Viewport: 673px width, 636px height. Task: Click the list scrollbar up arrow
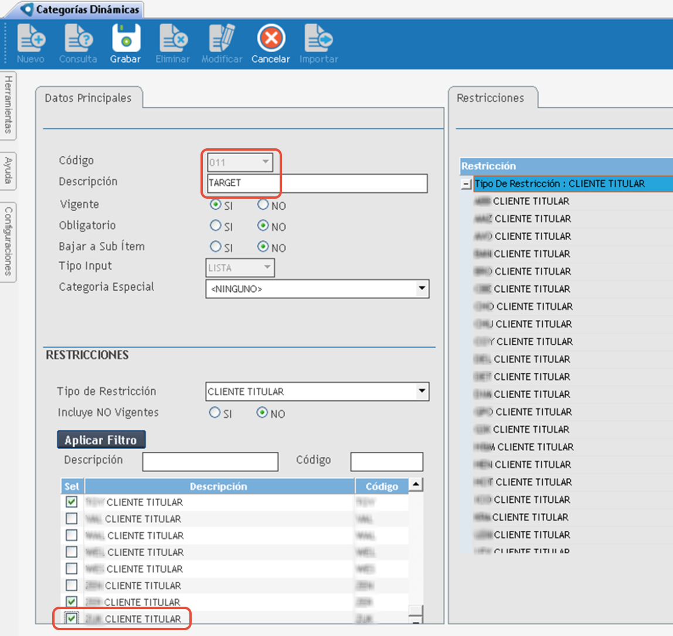click(x=416, y=485)
